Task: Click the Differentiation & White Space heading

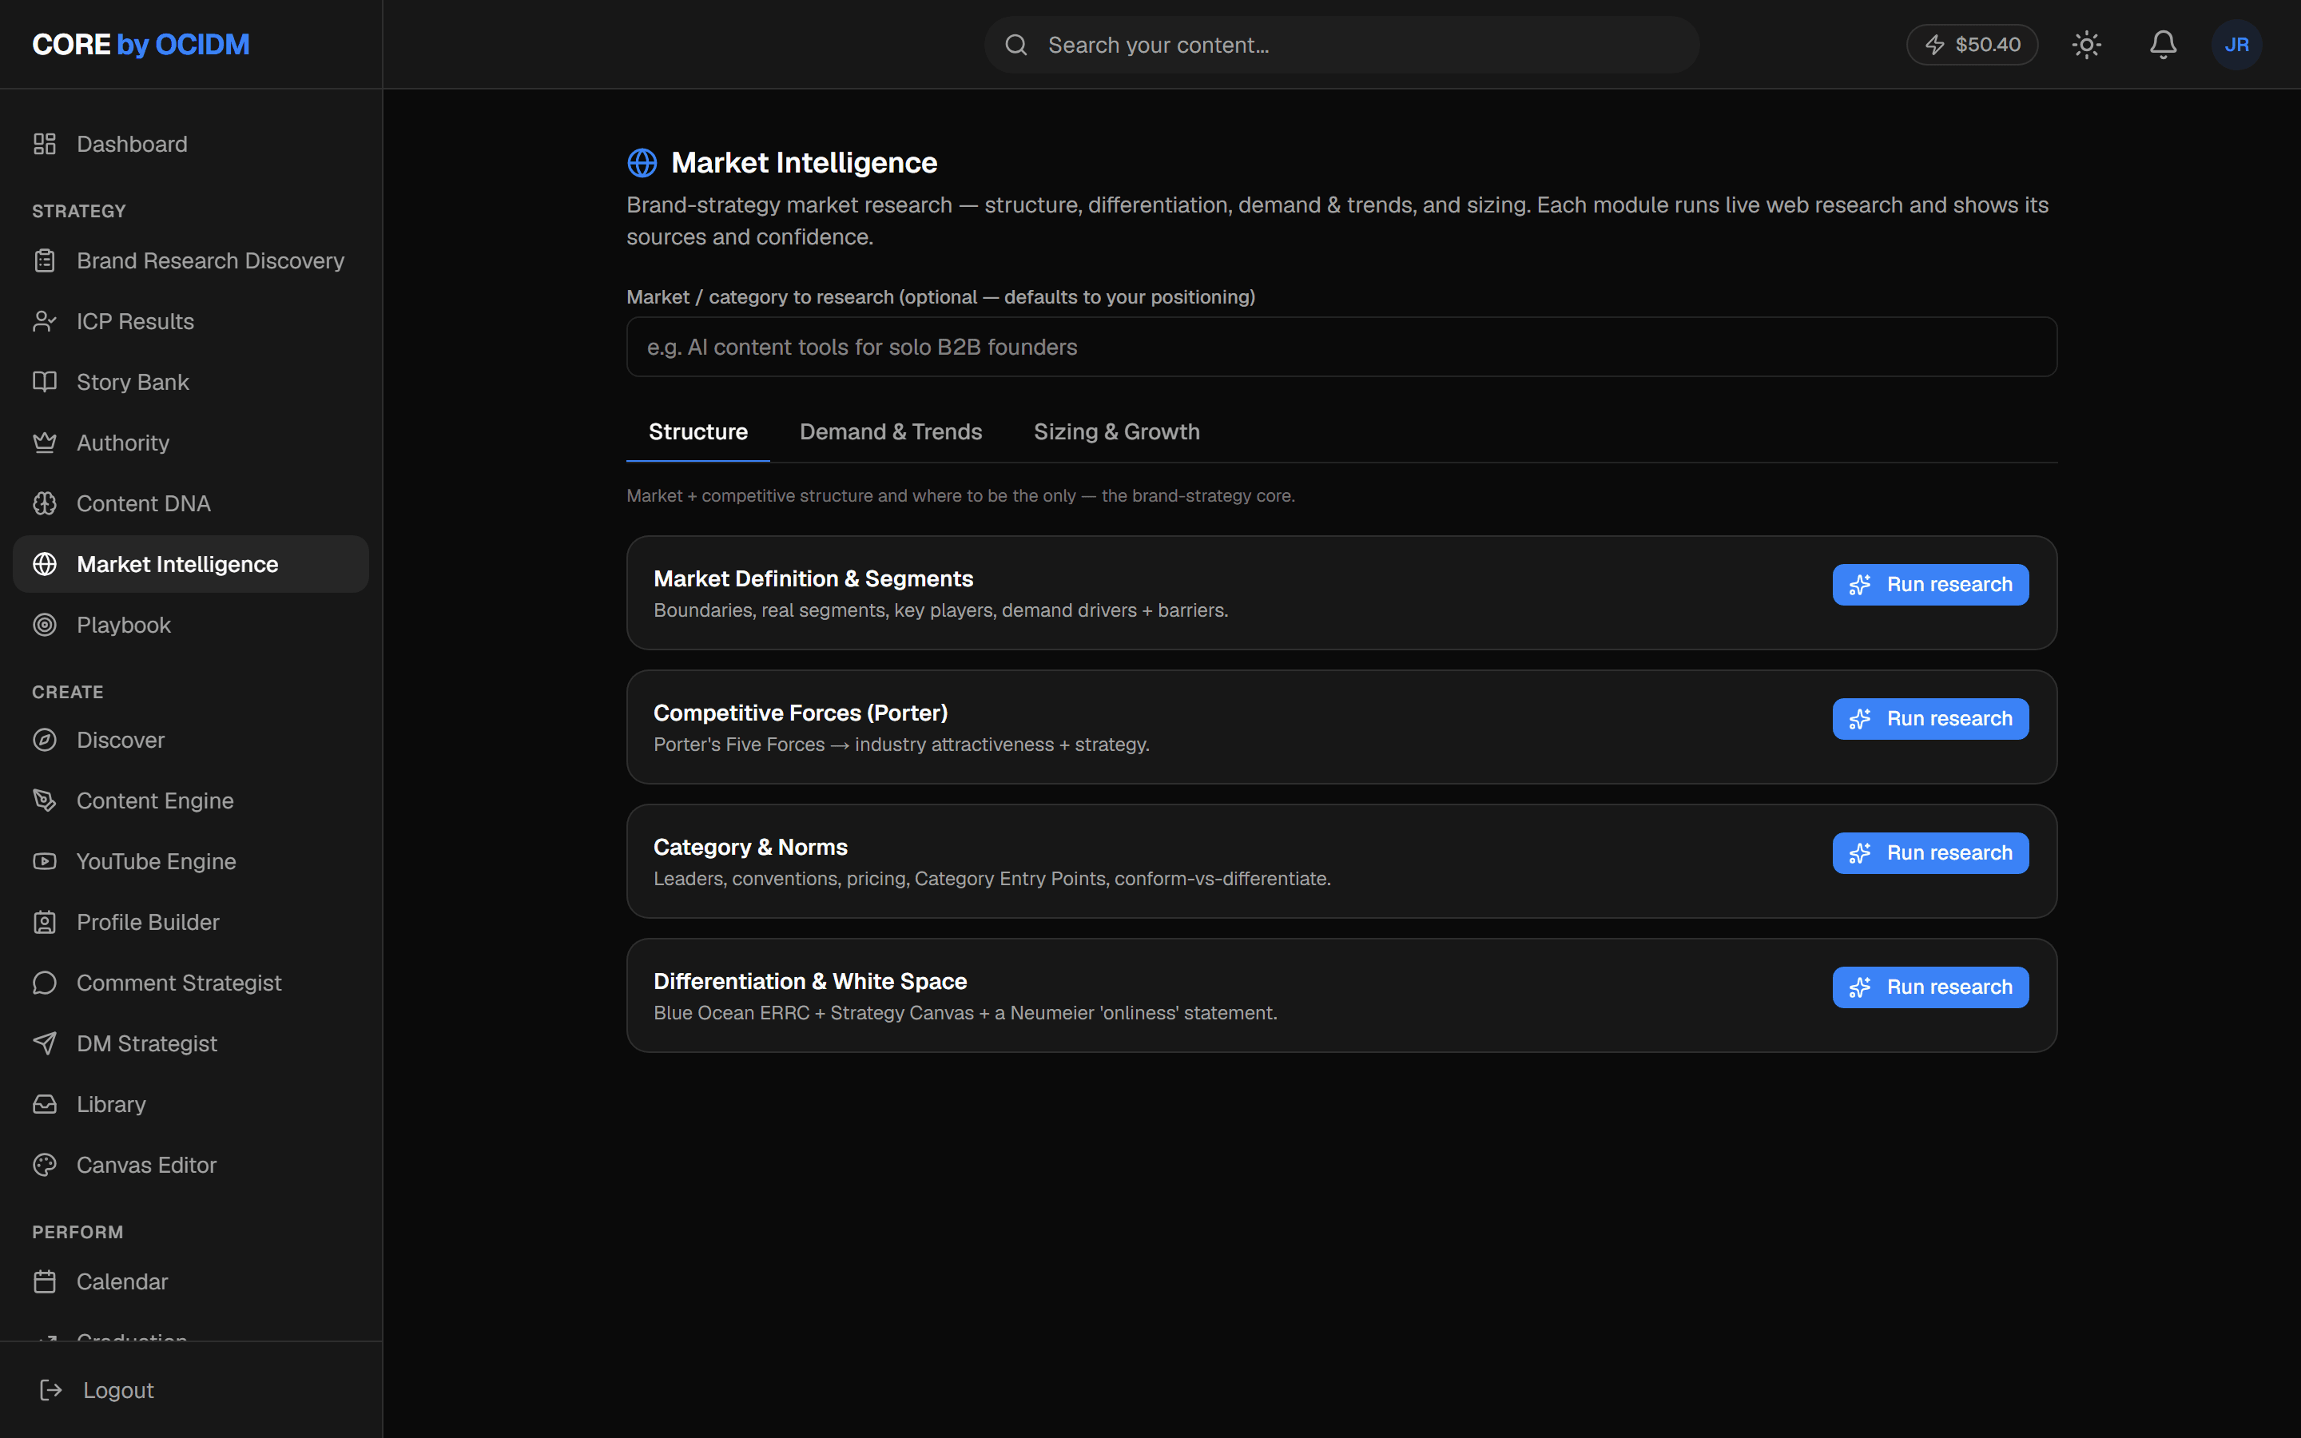Action: [810, 980]
